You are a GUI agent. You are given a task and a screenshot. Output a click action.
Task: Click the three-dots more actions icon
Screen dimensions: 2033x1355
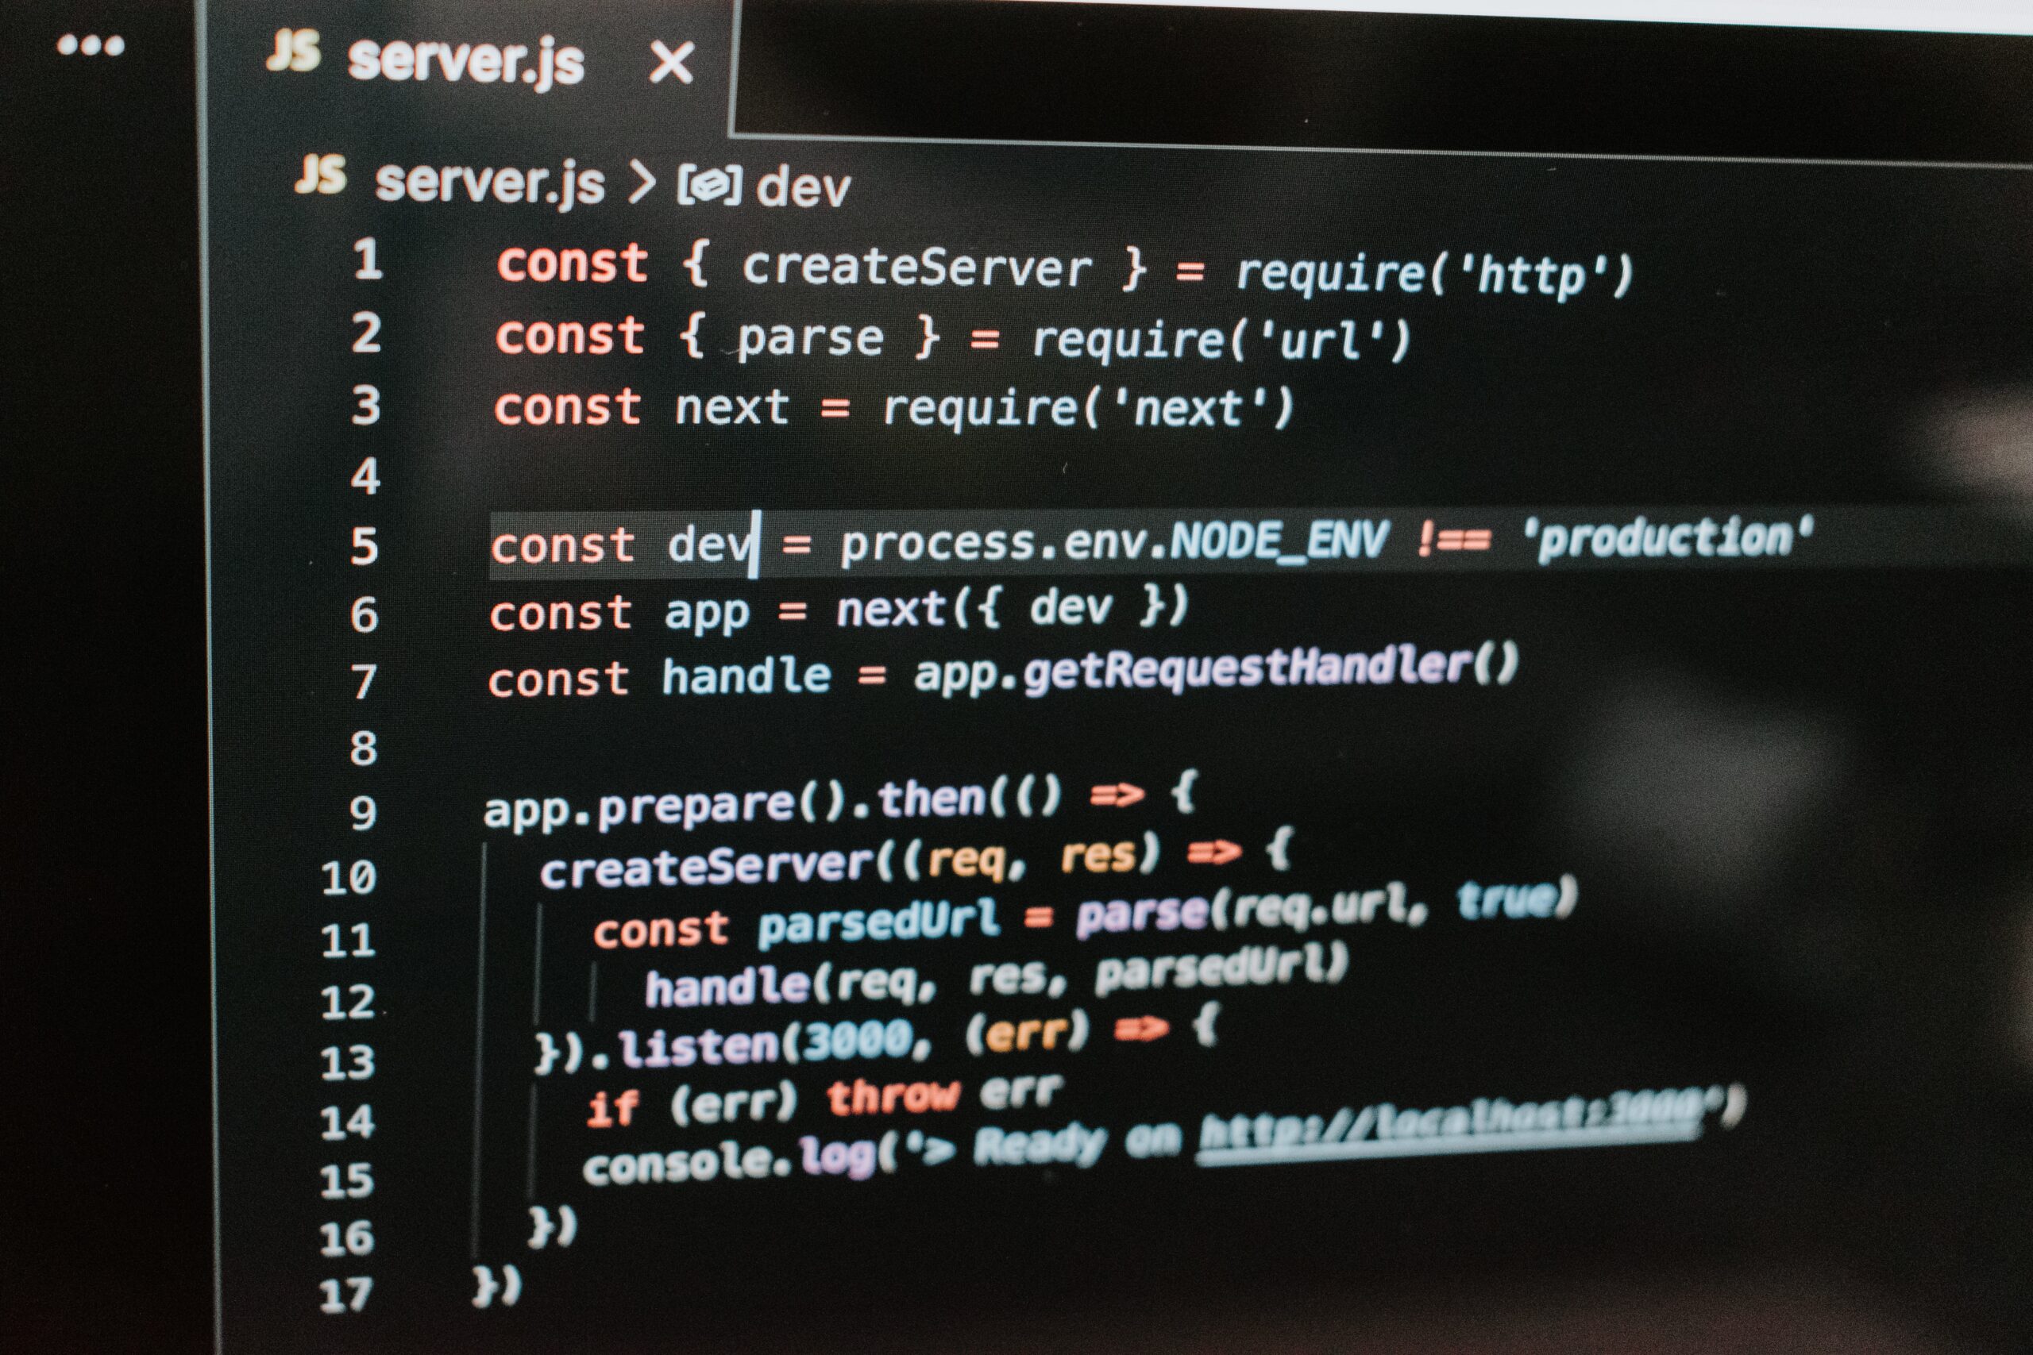(91, 45)
